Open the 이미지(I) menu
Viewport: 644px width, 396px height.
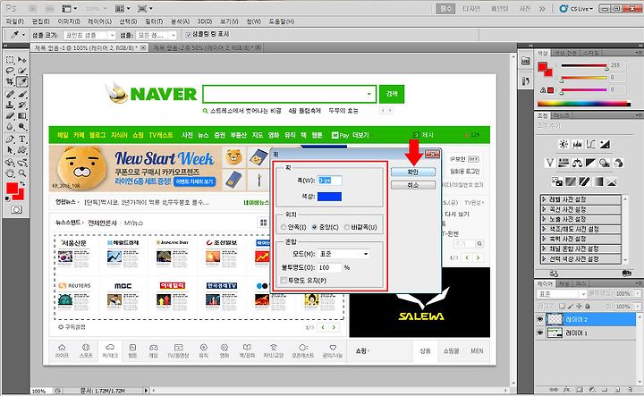[x=69, y=21]
